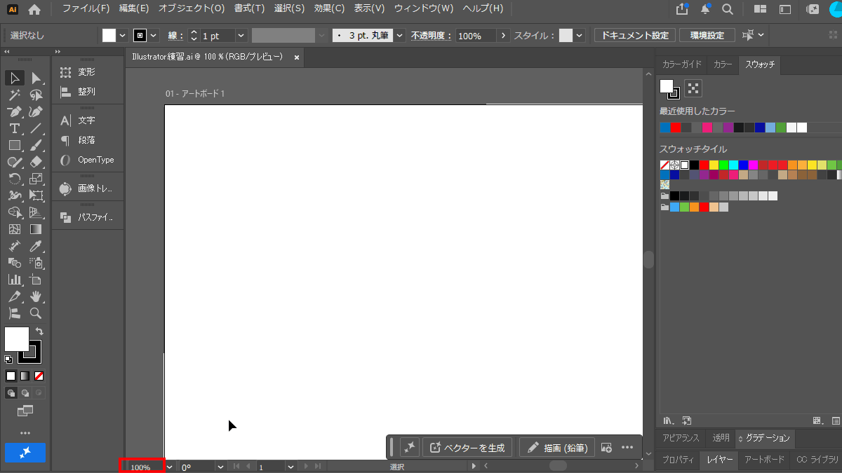
Task: Open the ファイル(F) menu
Action: click(x=86, y=9)
